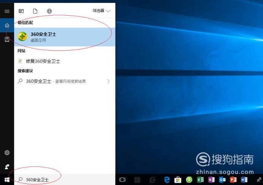
Task: Launch Outlook from the taskbar
Action: (222, 180)
